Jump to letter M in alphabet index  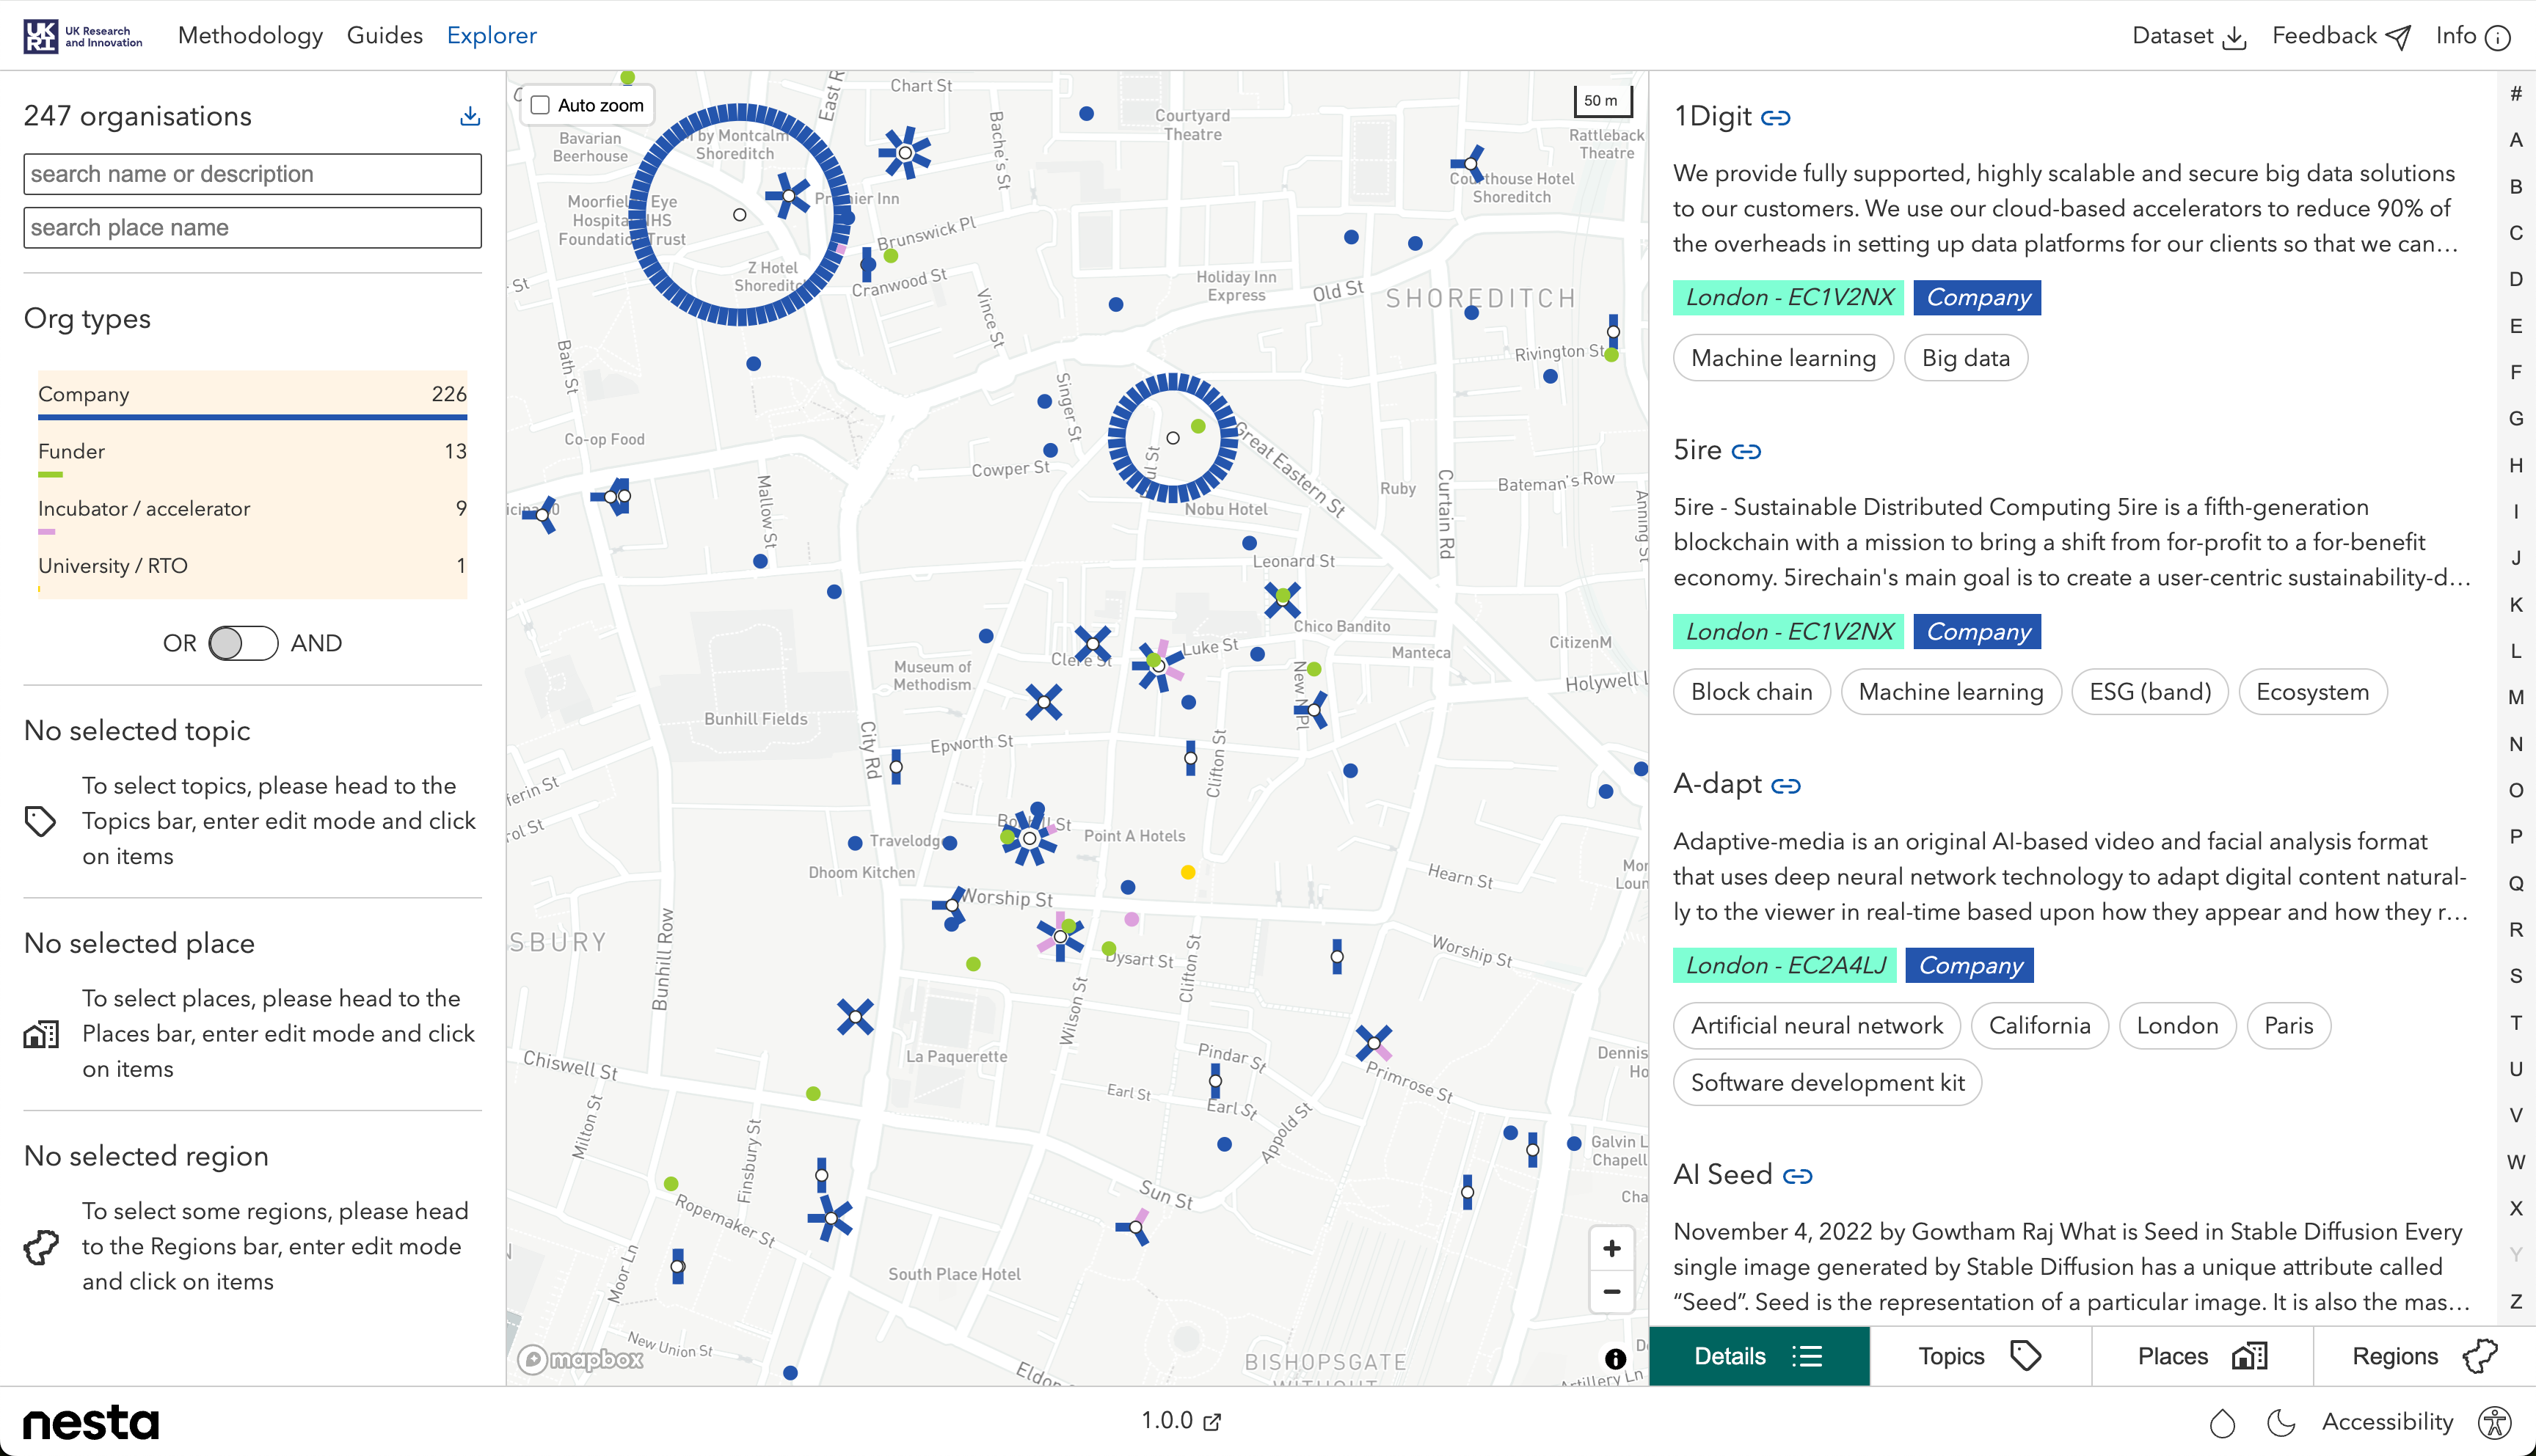point(2515,697)
